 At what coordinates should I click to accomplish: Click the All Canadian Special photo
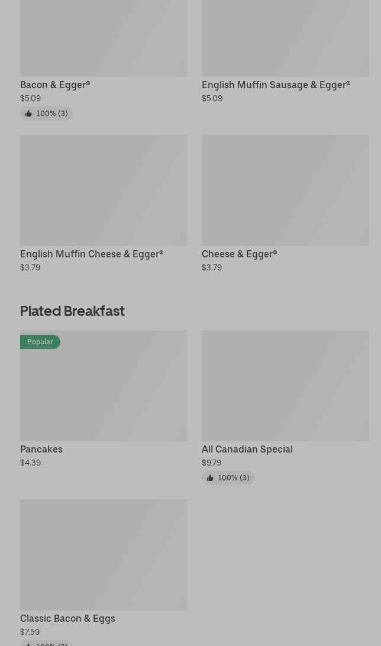pos(285,386)
